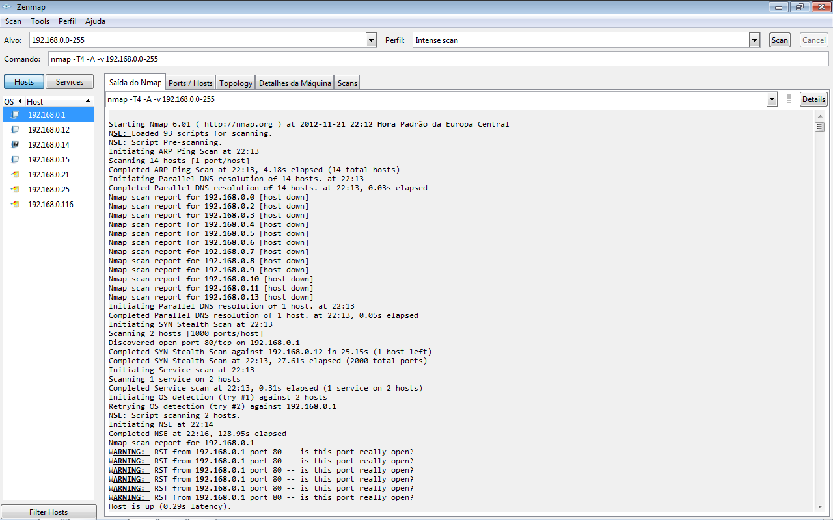Image resolution: width=833 pixels, height=520 pixels.
Task: Sort hosts by the Host column header
Action: pos(59,102)
